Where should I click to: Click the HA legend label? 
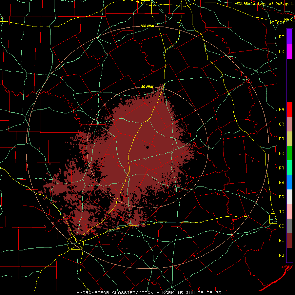click(x=281, y=110)
